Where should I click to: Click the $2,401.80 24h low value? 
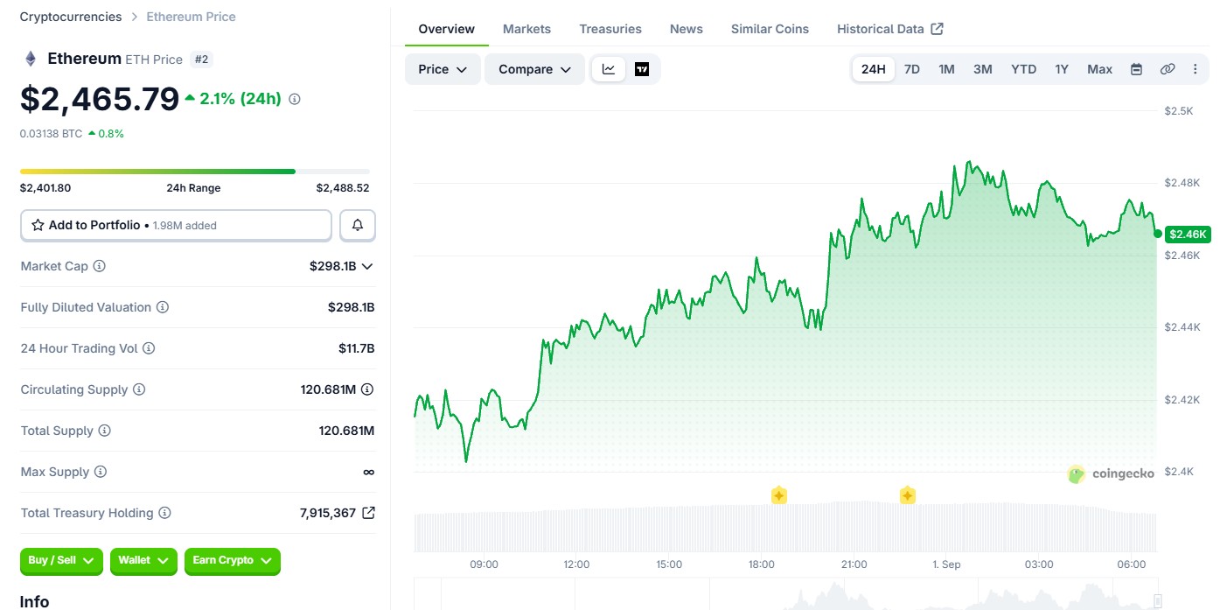click(x=45, y=188)
